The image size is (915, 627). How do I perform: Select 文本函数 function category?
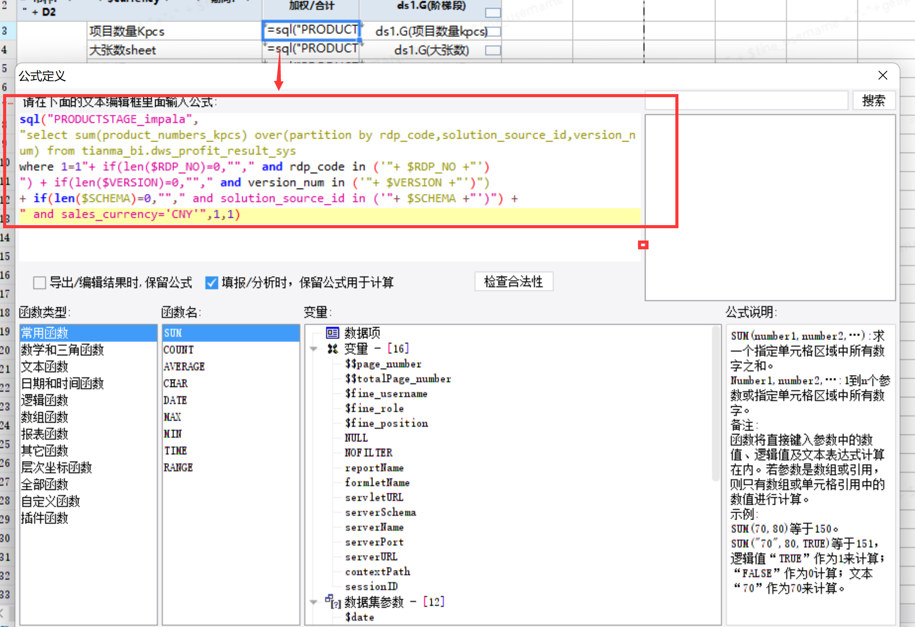(x=44, y=366)
